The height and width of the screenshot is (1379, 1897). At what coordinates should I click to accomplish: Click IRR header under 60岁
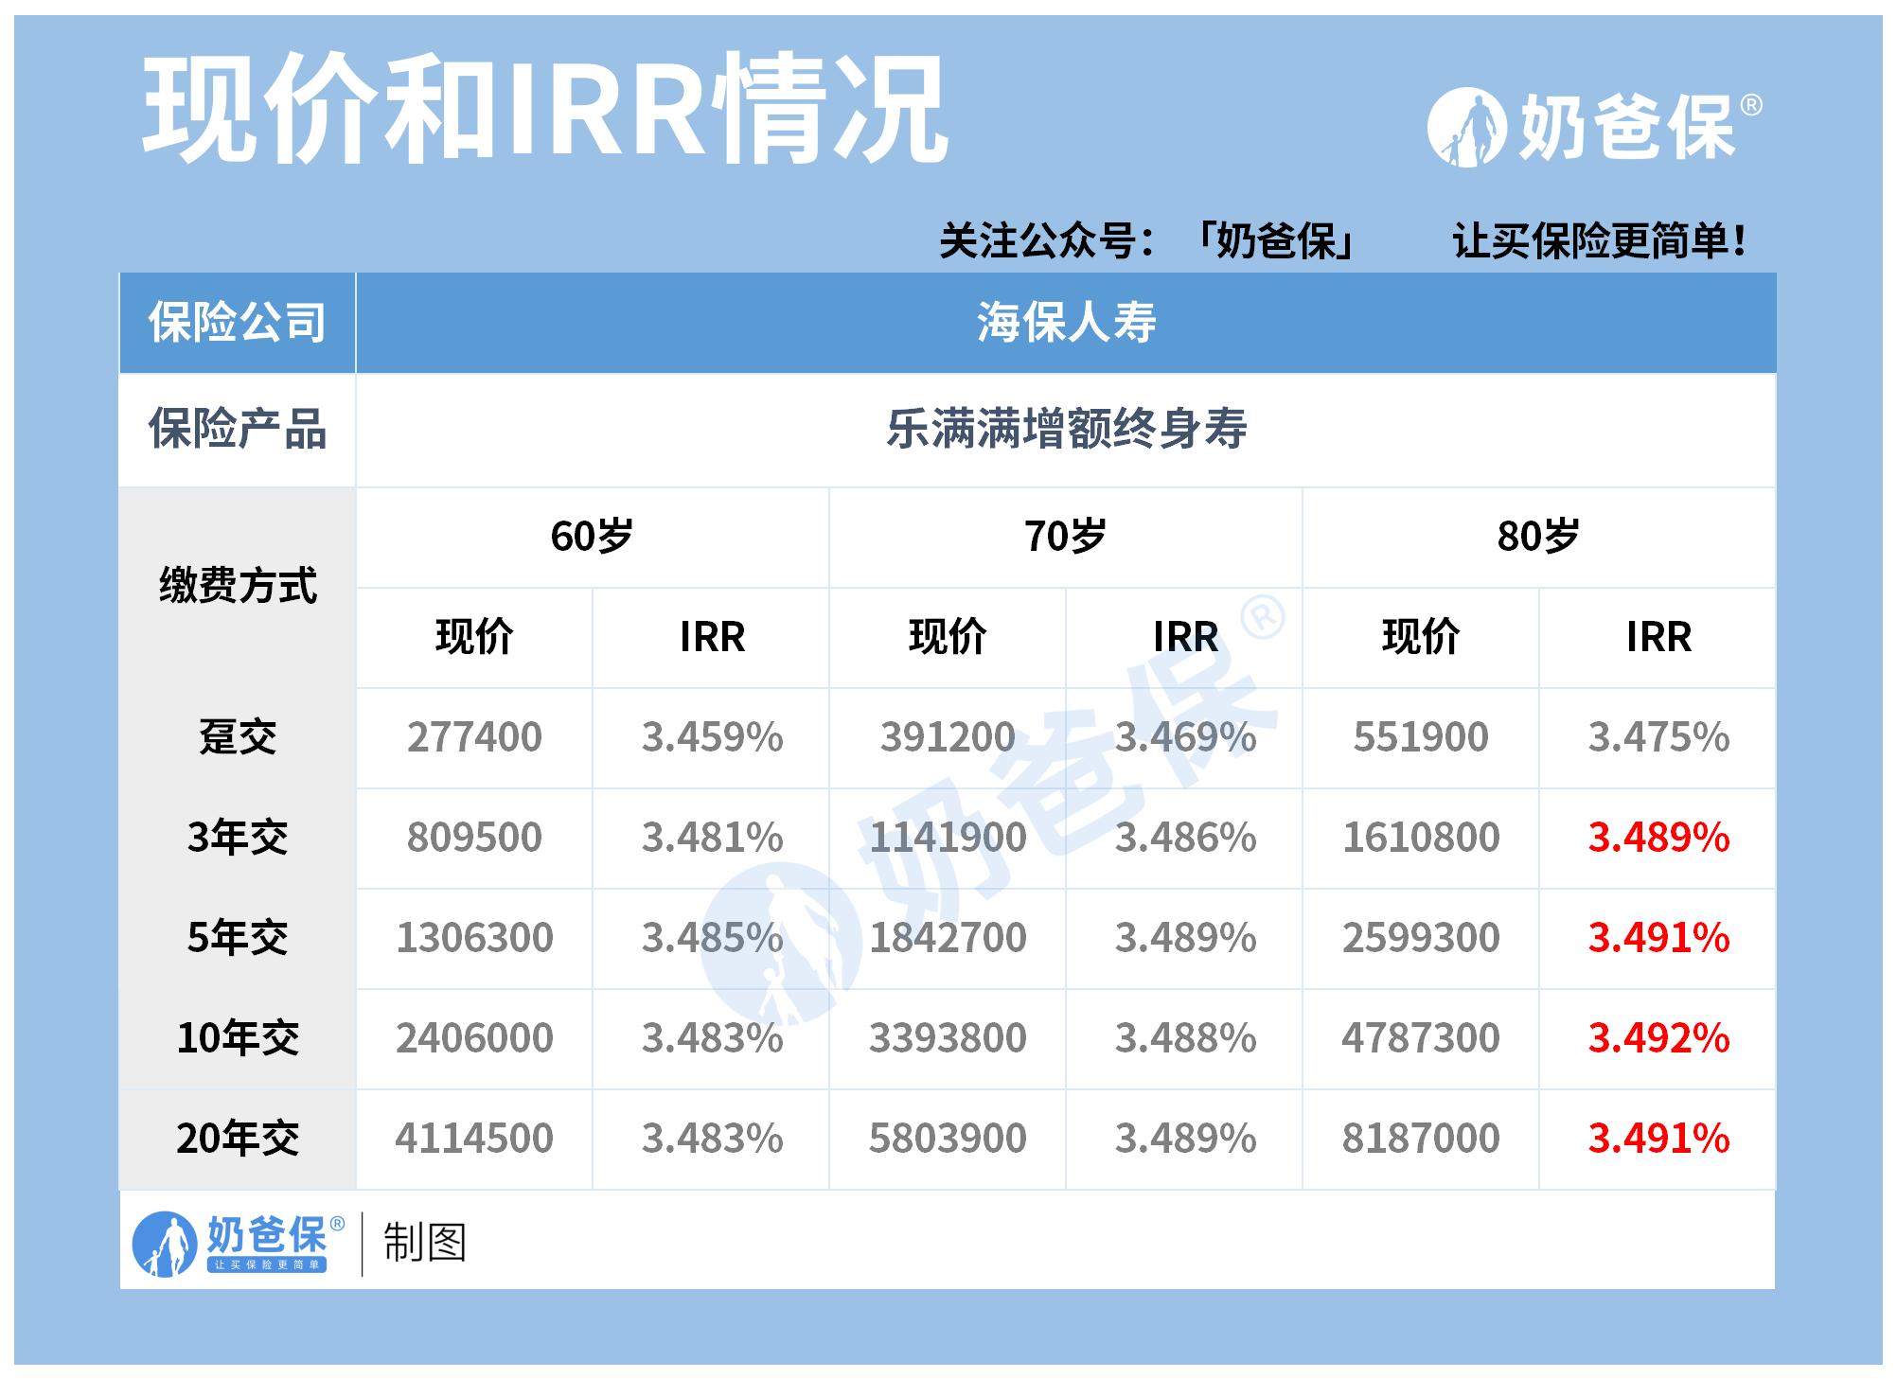[712, 637]
